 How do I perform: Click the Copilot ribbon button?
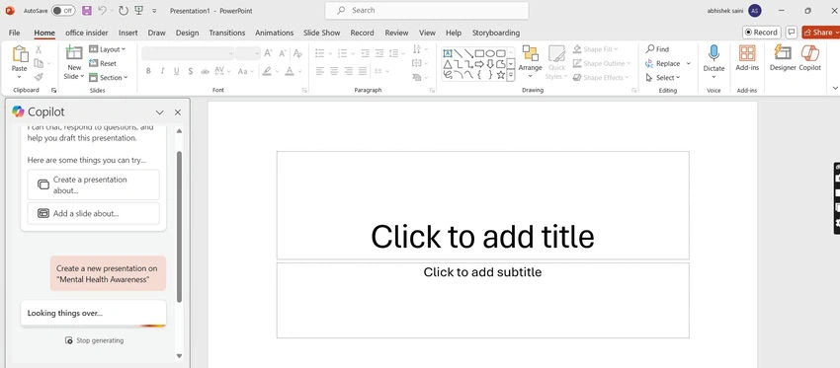click(810, 59)
